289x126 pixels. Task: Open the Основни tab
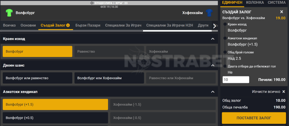[28, 25]
